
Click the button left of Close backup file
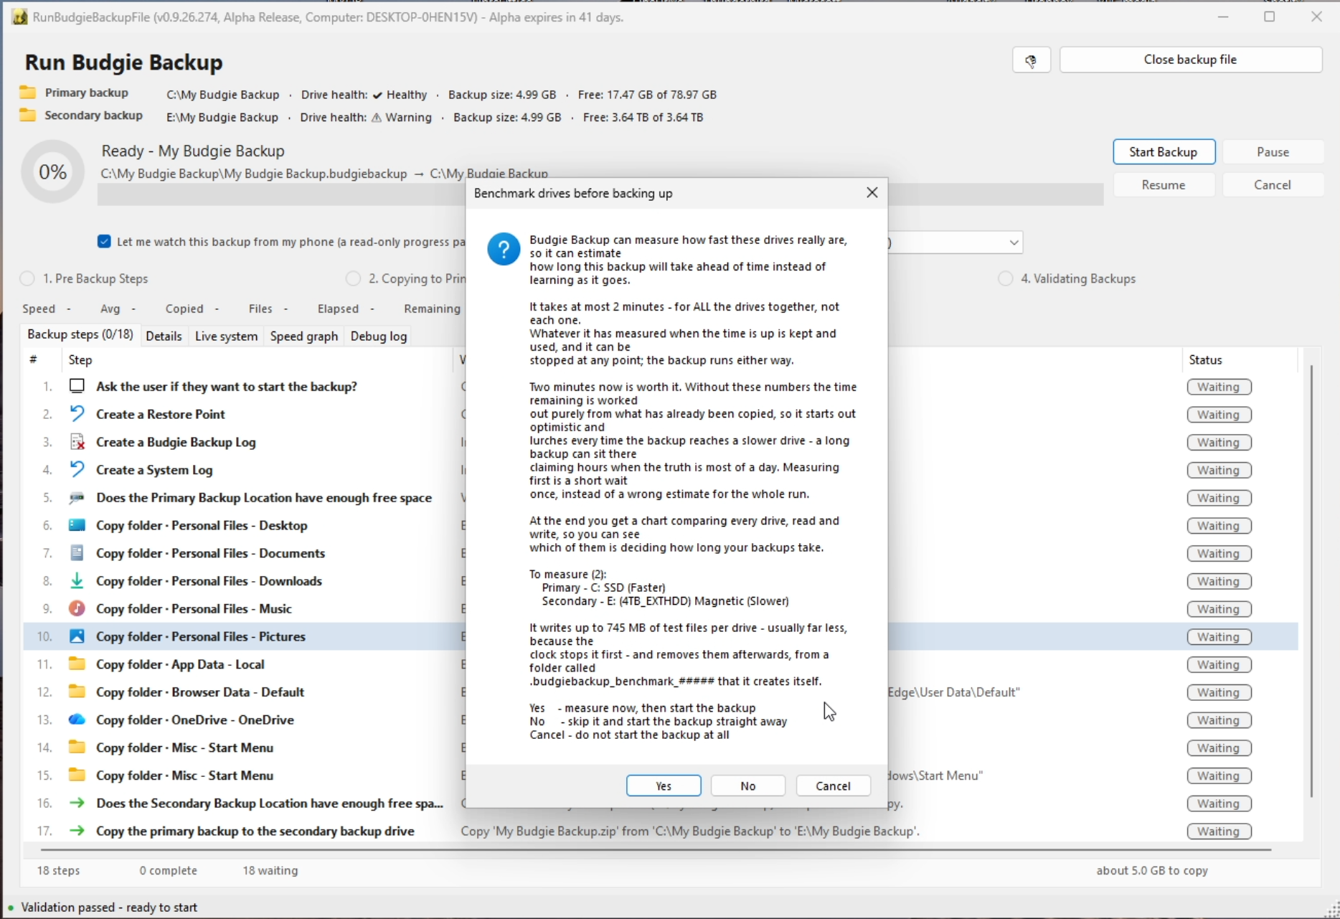point(1031,60)
